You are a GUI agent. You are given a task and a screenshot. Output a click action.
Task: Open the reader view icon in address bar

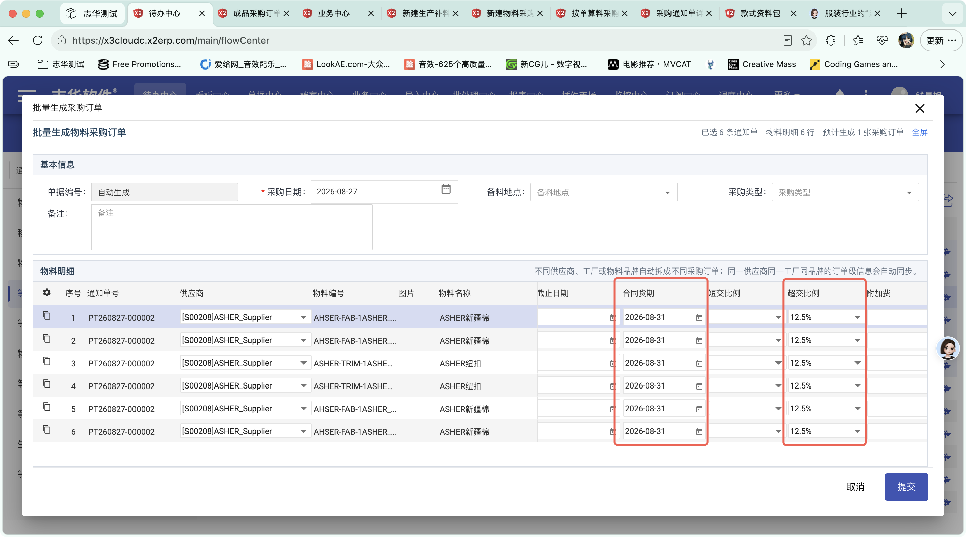[787, 40]
